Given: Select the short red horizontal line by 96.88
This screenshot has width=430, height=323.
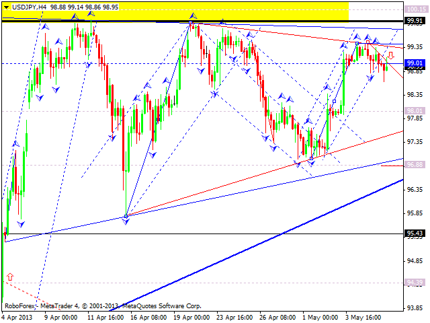Looking at the screenshot, I should click(392, 166).
